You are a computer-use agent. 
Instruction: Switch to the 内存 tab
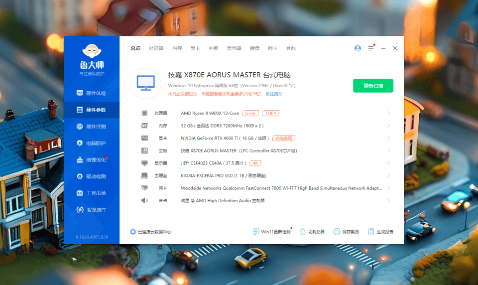pyautogui.click(x=177, y=48)
